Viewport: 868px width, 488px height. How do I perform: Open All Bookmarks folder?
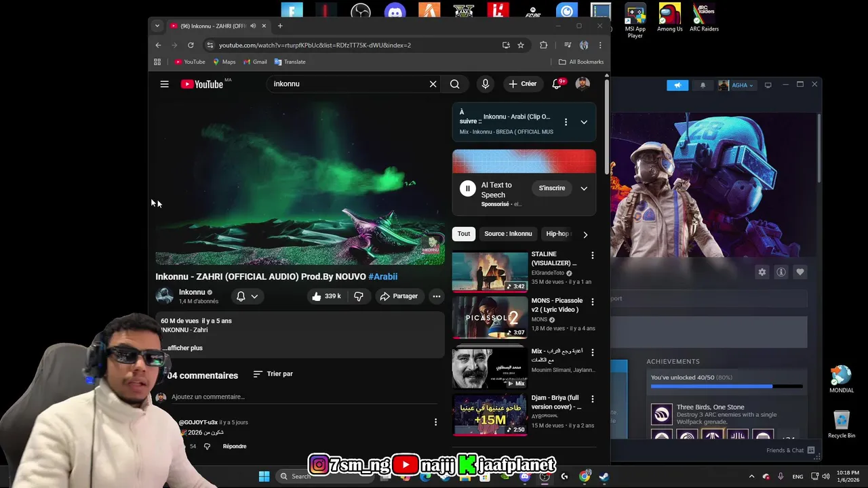[x=581, y=62]
